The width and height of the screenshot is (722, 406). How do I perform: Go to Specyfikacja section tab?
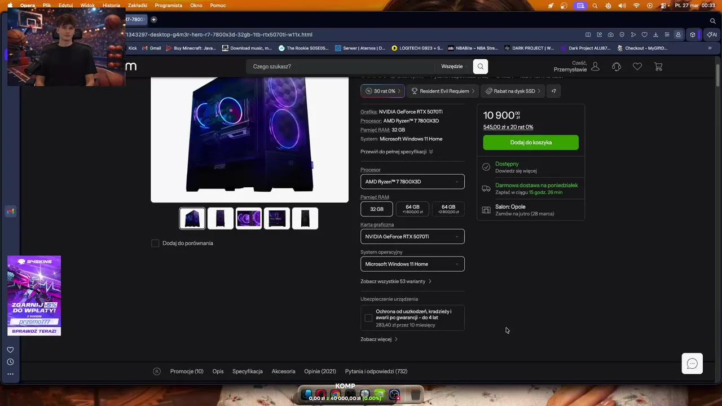(x=248, y=372)
